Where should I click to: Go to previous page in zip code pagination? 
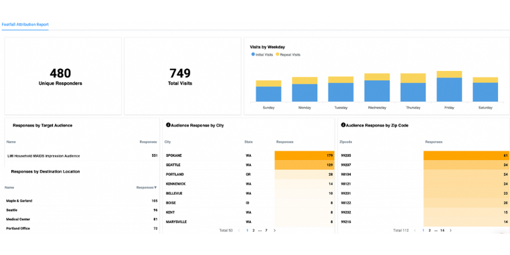(415, 231)
